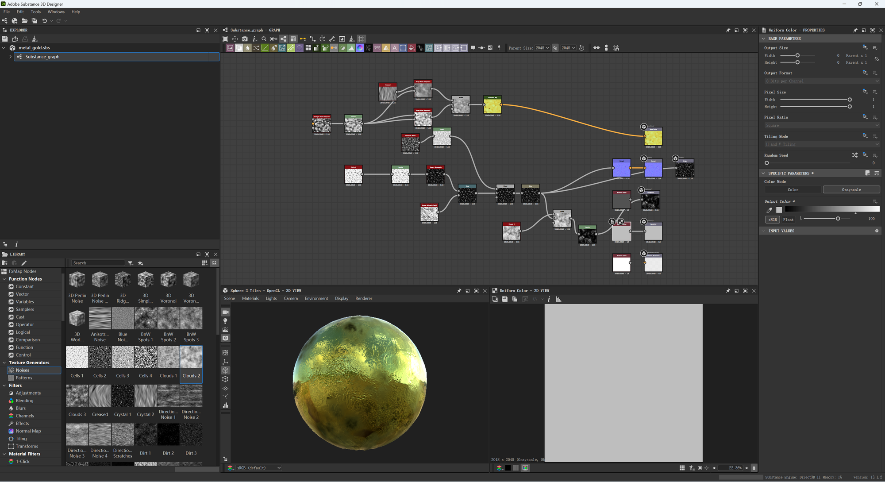Switch Color Mode to Color in Properties

pyautogui.click(x=793, y=189)
